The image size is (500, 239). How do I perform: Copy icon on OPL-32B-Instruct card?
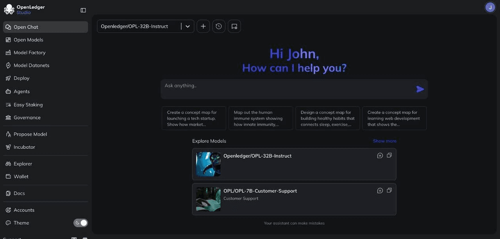[x=389, y=155]
